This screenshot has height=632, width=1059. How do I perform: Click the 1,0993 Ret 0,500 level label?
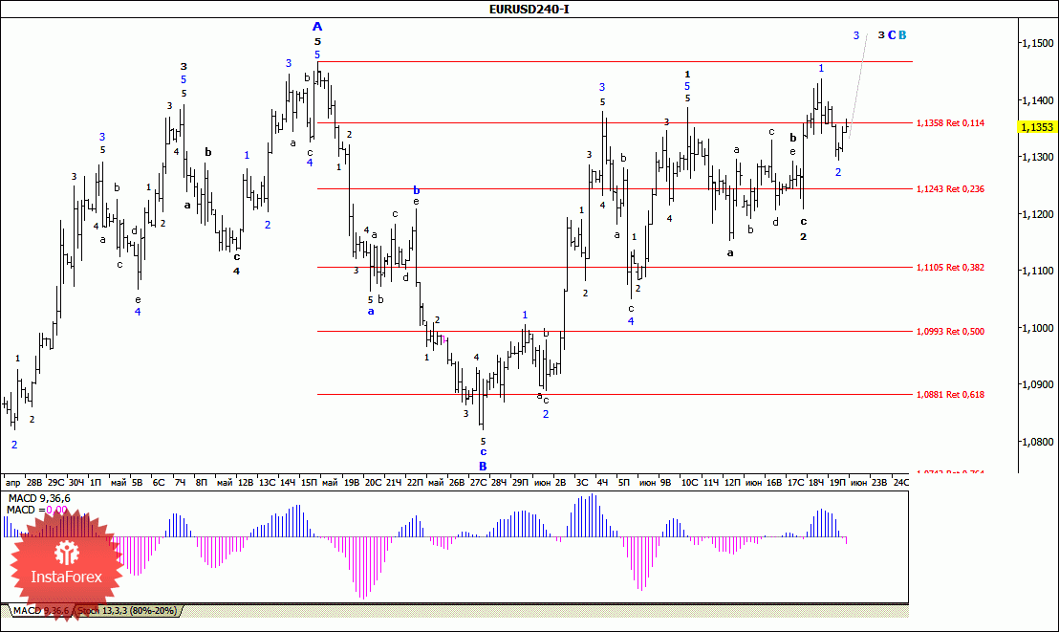(950, 331)
